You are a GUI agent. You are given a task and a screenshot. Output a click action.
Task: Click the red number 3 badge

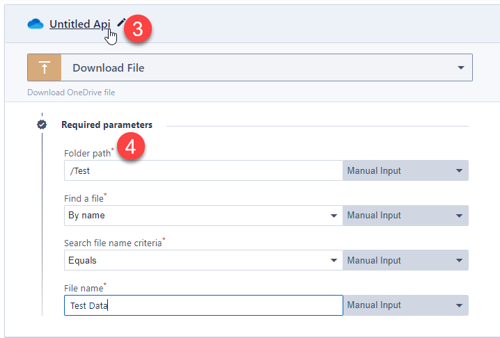tap(139, 29)
